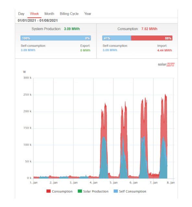Switch to Billing Cycle view

tap(69, 14)
